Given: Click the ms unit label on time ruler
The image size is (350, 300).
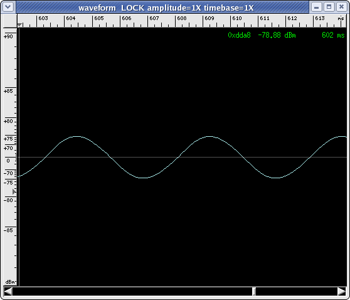Looking at the screenshot, I should 341,19.
